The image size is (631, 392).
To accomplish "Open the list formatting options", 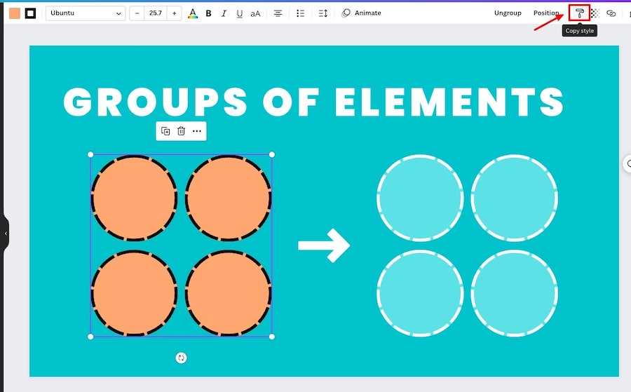I will point(300,13).
